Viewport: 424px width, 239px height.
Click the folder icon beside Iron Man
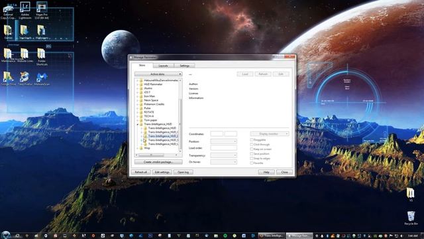pos(141,96)
